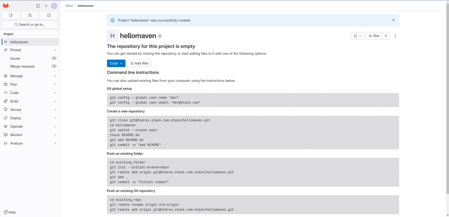Dismiss the project created alert

(393, 20)
